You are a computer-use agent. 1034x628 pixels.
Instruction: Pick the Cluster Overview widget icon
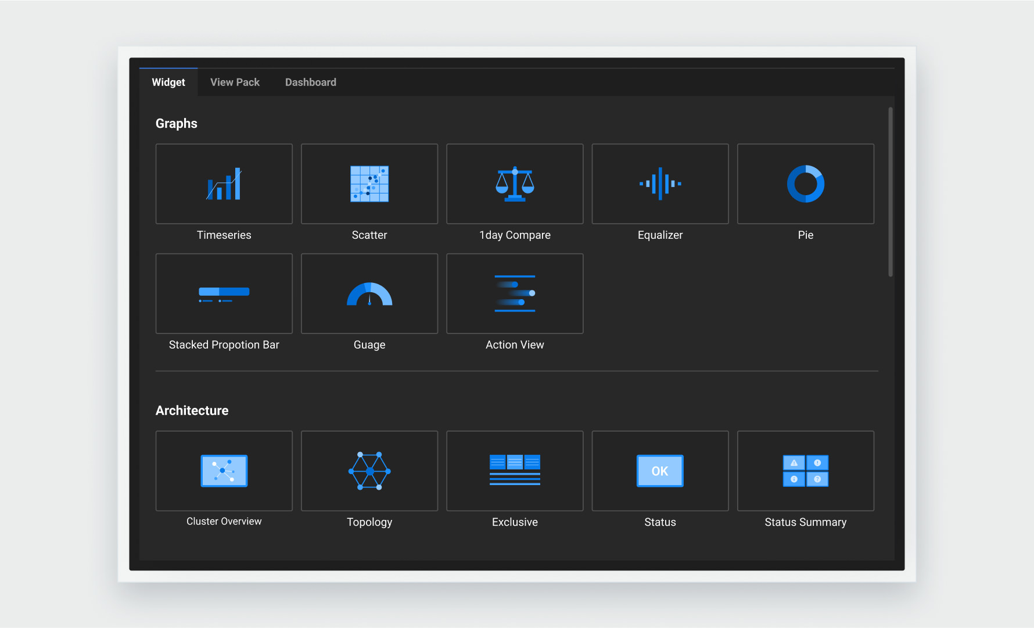point(224,471)
